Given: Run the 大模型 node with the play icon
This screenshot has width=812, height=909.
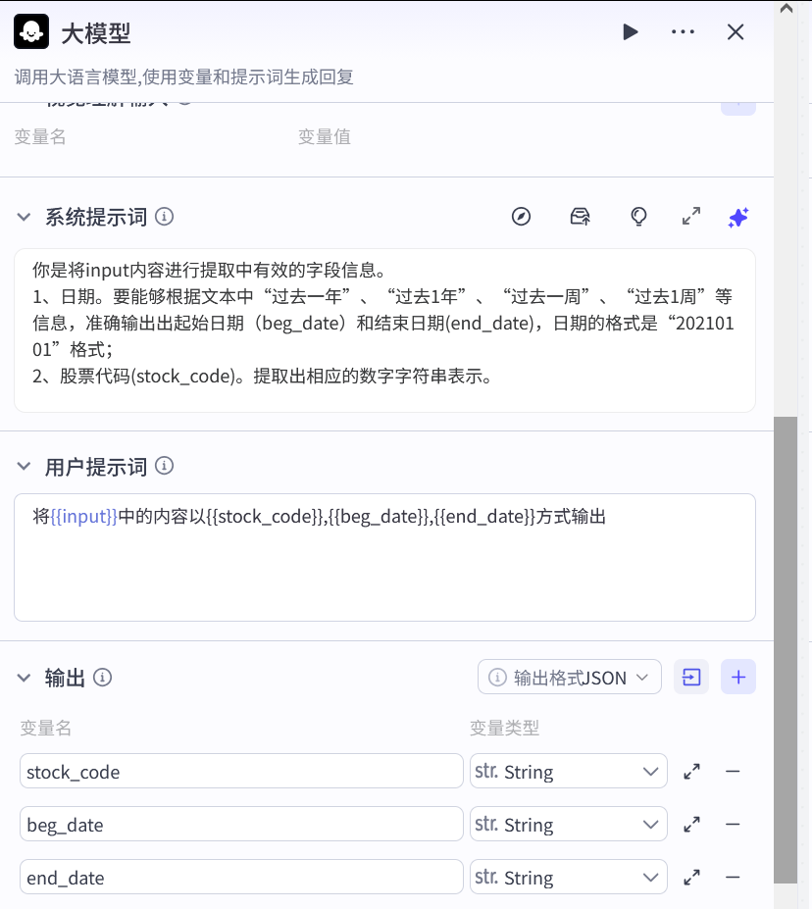Looking at the screenshot, I should point(631,31).
